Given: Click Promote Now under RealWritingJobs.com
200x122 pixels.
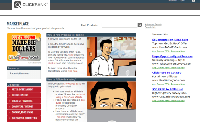Looking at the screenshot, I should coord(178,84).
